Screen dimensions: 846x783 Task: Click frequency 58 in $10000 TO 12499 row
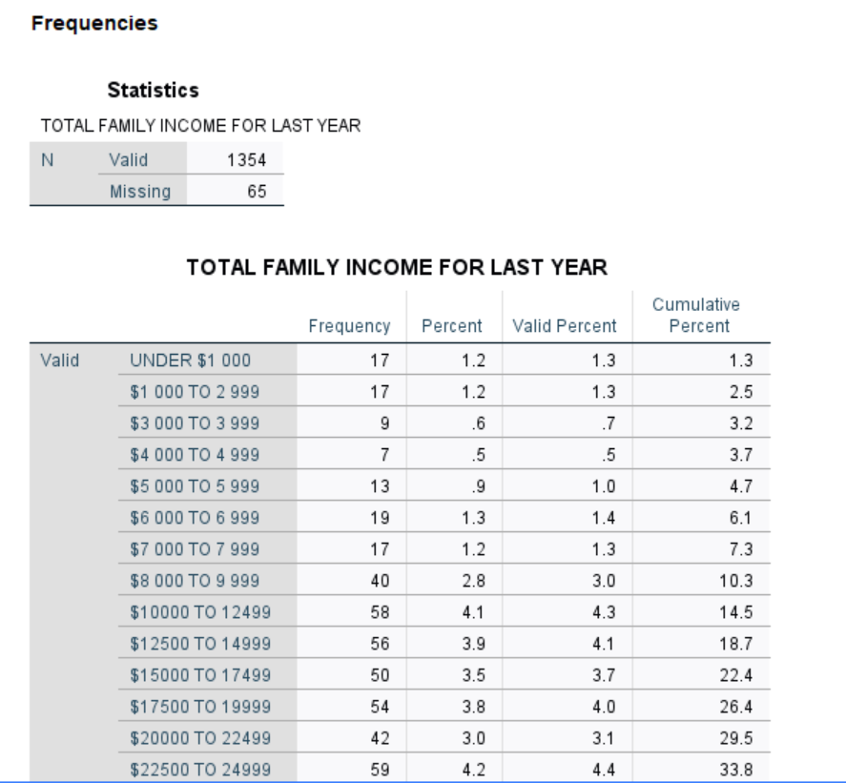point(380,612)
